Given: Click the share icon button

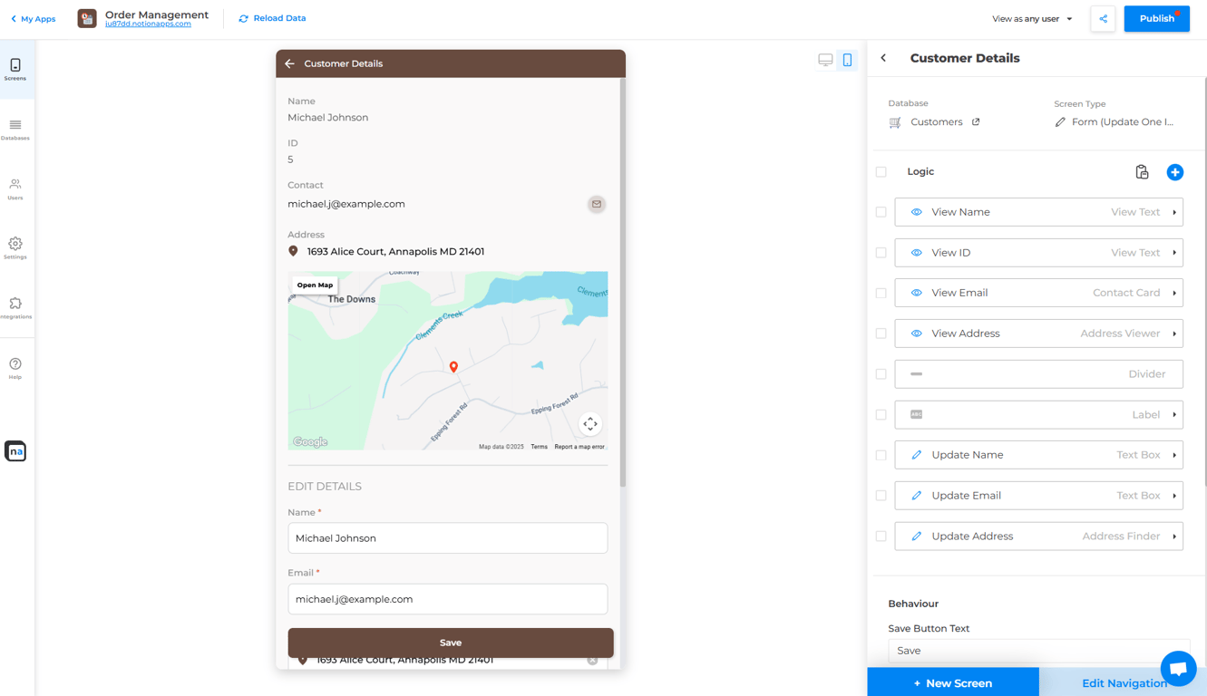Looking at the screenshot, I should point(1103,19).
